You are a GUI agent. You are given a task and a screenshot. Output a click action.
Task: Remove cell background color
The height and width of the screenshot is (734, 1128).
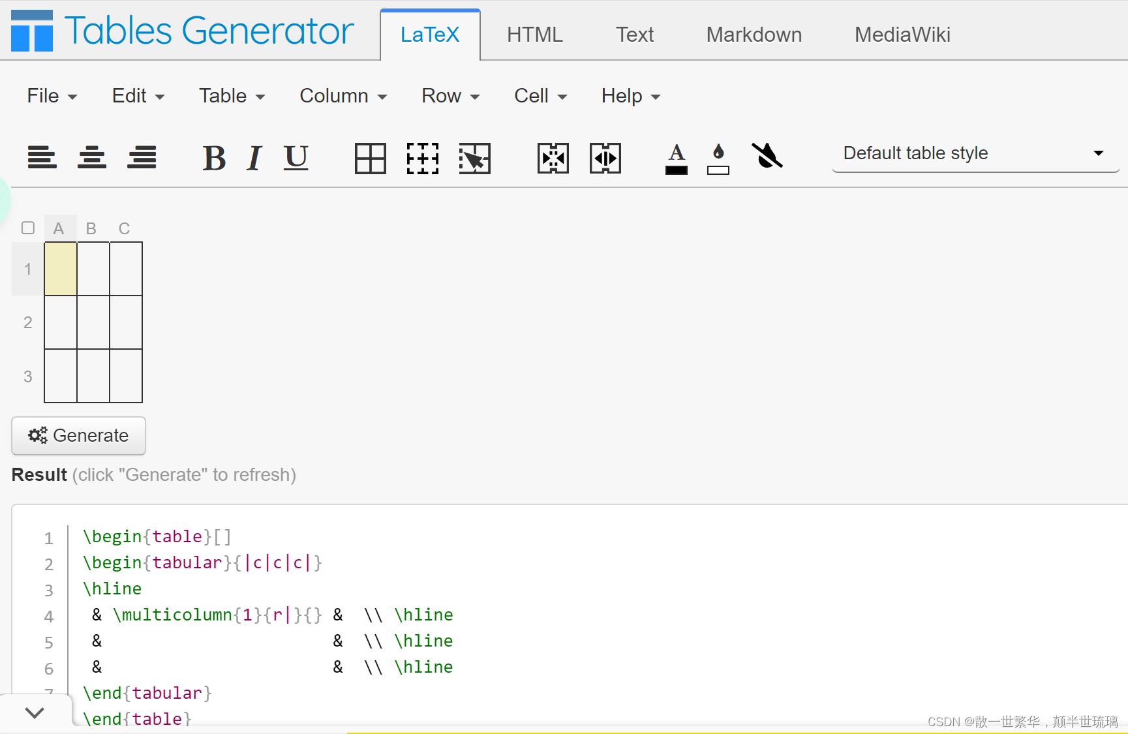(767, 156)
